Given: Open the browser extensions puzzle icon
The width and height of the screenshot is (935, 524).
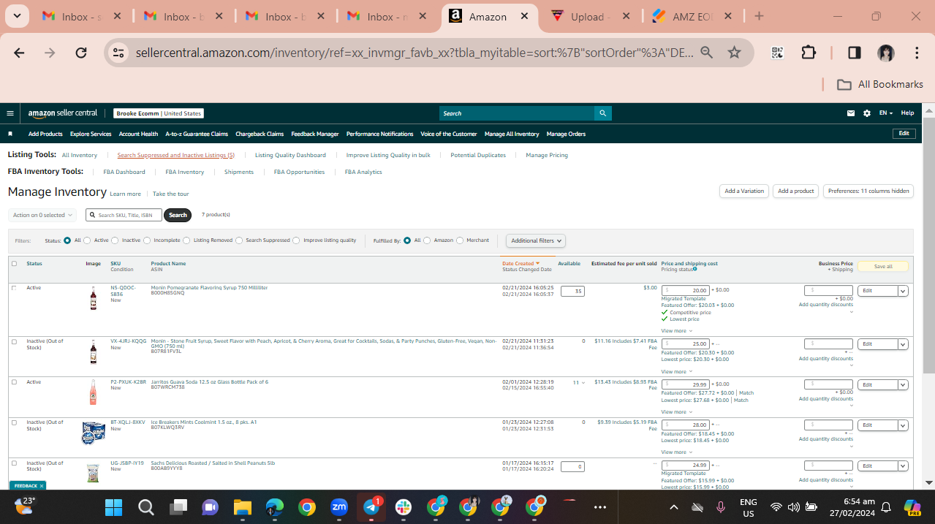Looking at the screenshot, I should coord(809,53).
